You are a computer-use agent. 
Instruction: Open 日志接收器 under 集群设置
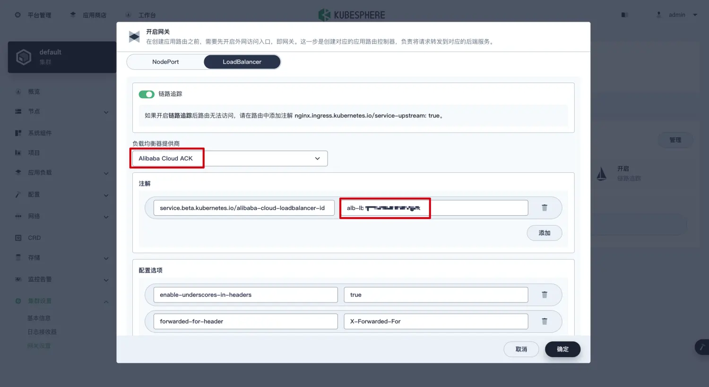(x=42, y=332)
